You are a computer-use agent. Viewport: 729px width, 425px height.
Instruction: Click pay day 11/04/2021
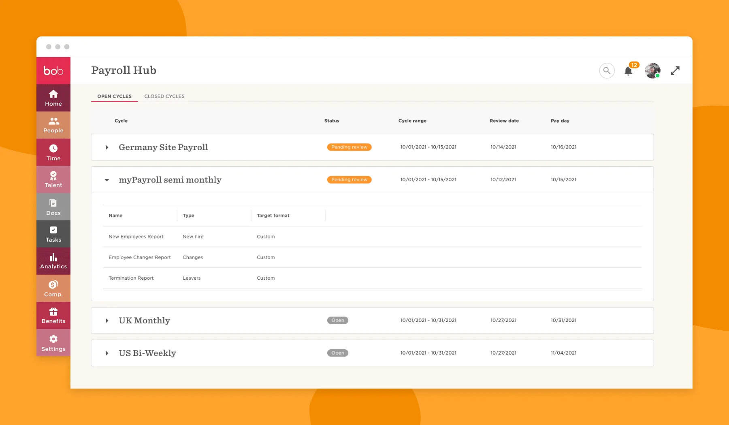click(564, 353)
